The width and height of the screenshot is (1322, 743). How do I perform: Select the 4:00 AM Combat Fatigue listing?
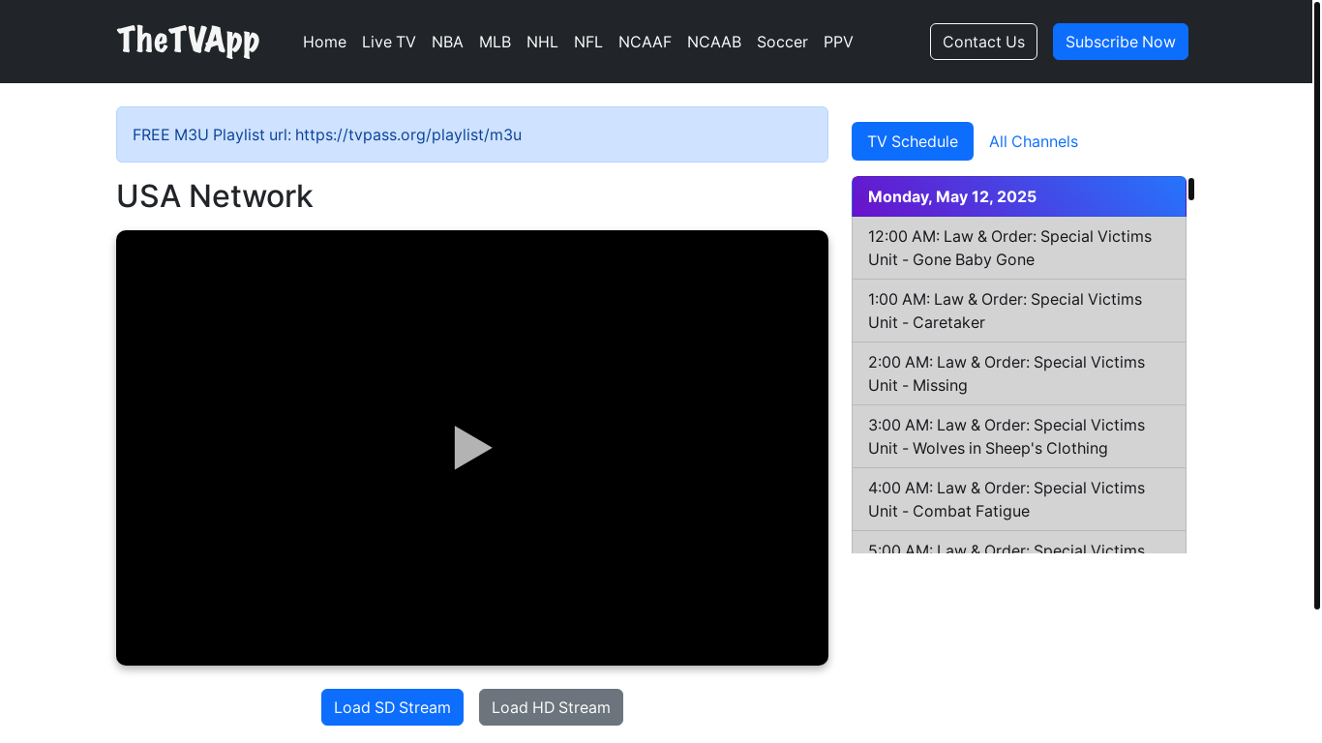pyautogui.click(x=1019, y=499)
